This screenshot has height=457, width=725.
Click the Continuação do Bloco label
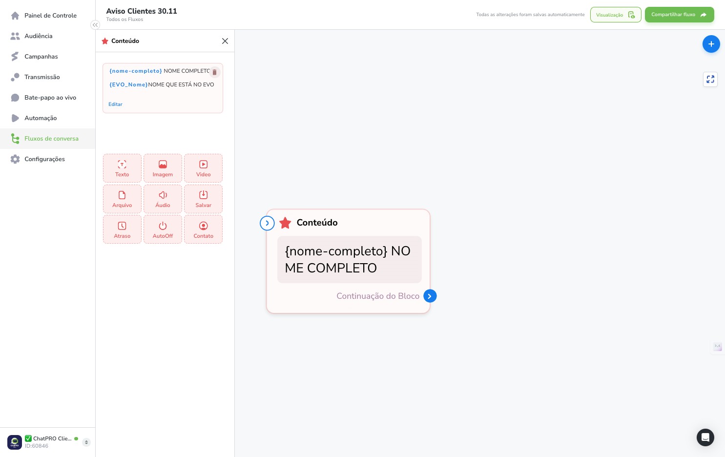[378, 296]
